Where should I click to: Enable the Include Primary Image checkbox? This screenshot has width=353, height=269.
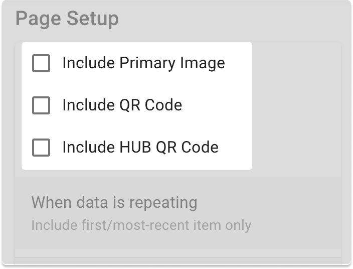41,64
